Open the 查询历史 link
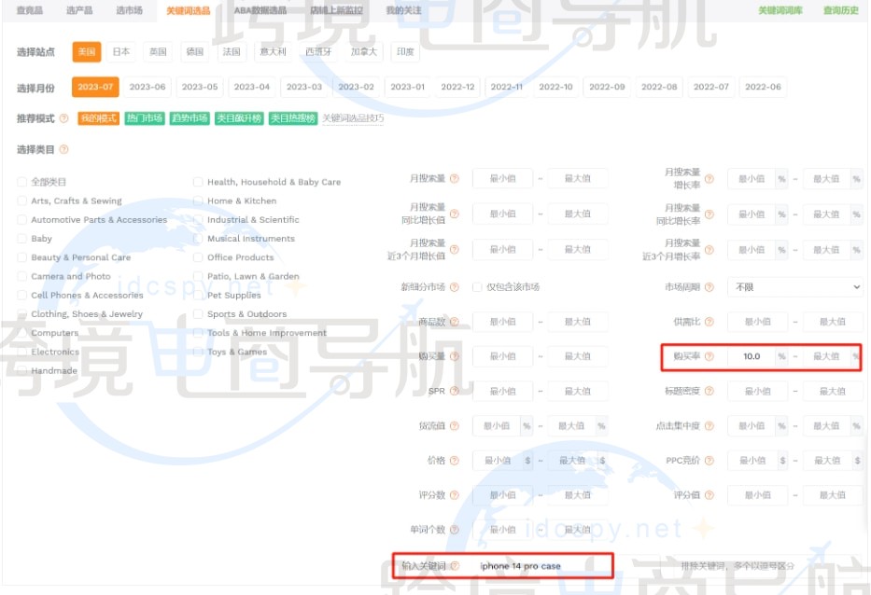 843,11
